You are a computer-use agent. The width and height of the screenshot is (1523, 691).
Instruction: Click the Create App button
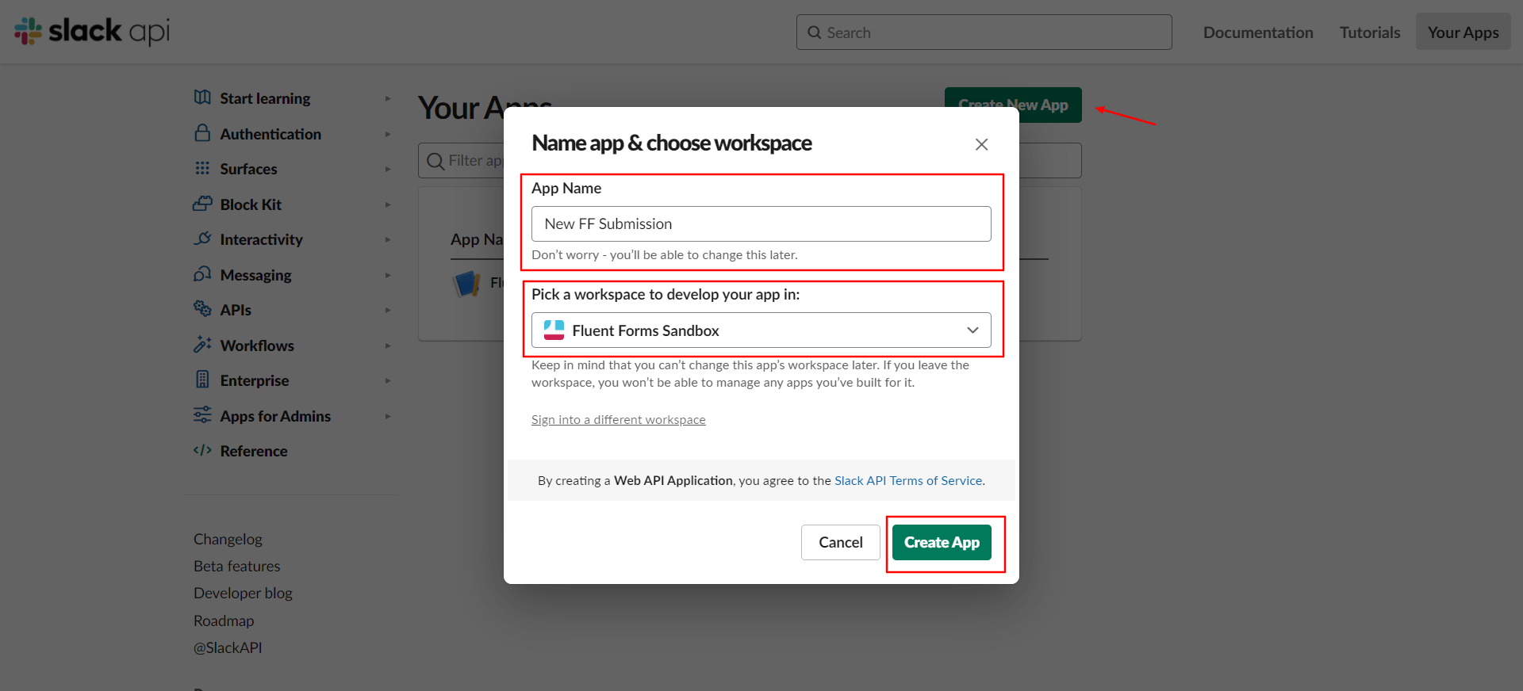coord(942,542)
